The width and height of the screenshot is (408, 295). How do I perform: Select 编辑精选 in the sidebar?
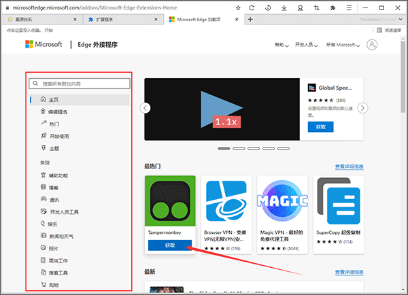58,111
